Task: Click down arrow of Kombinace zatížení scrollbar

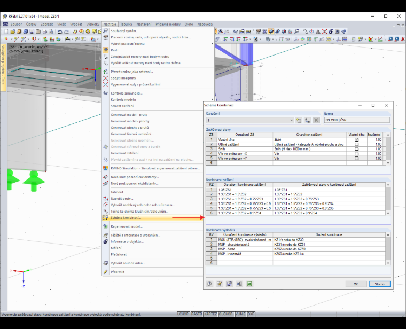Action: (388, 213)
